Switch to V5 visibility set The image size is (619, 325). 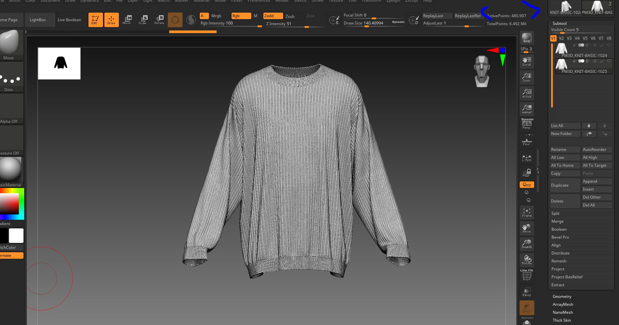point(585,38)
